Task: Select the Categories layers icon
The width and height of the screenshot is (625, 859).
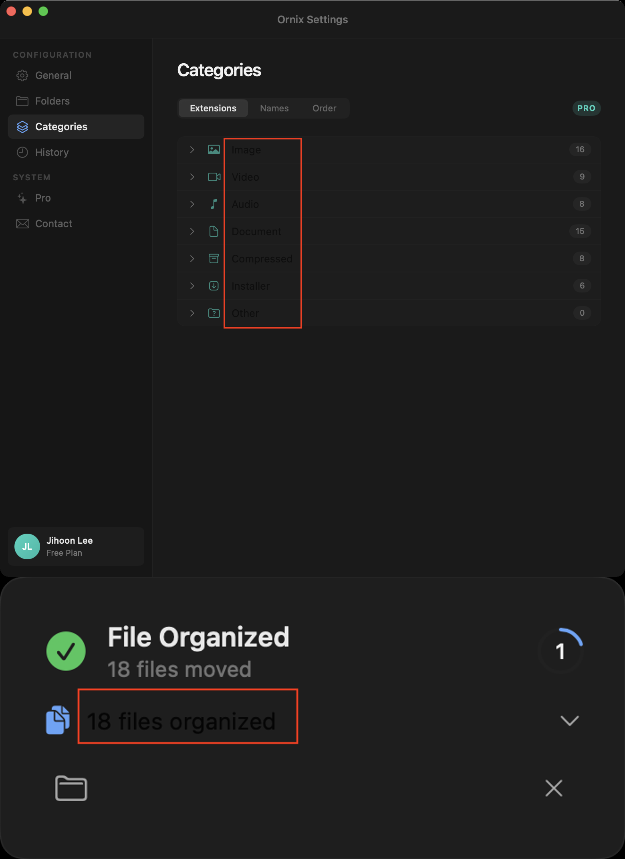Action: [22, 127]
